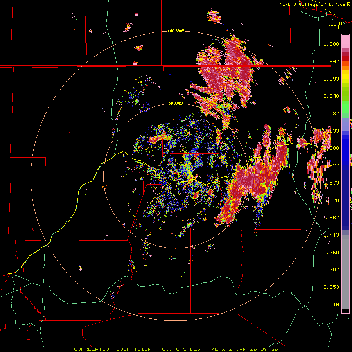Click the TH label on the legend

tap(336, 305)
